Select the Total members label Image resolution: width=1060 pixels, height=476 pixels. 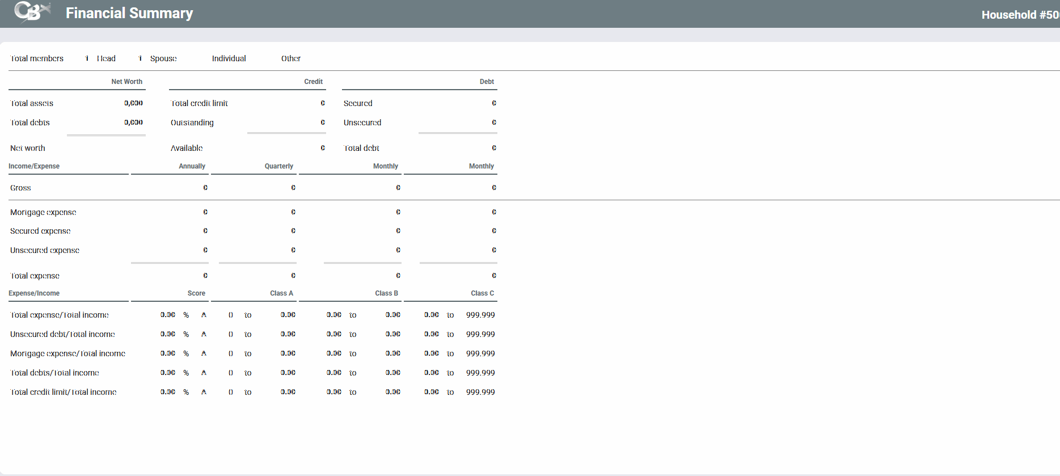(x=37, y=58)
